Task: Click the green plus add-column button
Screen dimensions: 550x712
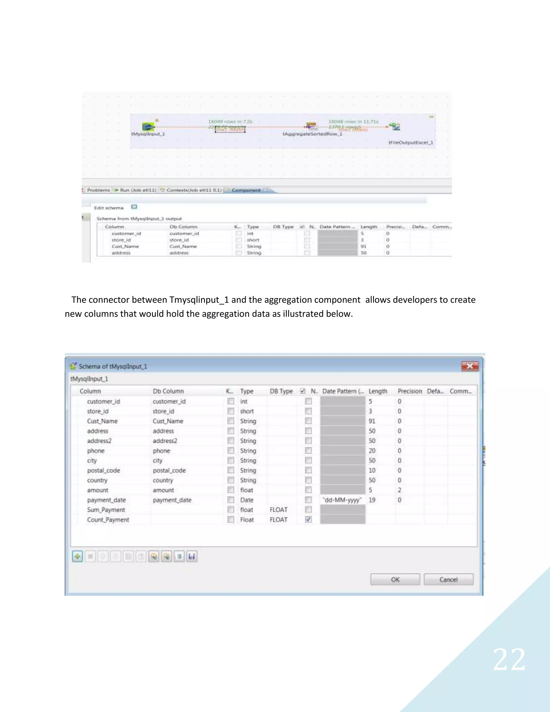Action: pyautogui.click(x=77, y=556)
